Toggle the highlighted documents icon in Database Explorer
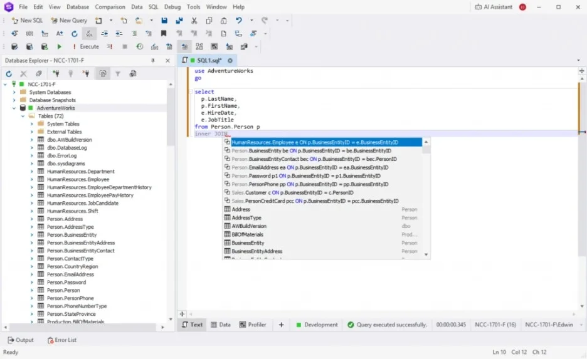Viewport: 587px width, 359px height. [103, 74]
